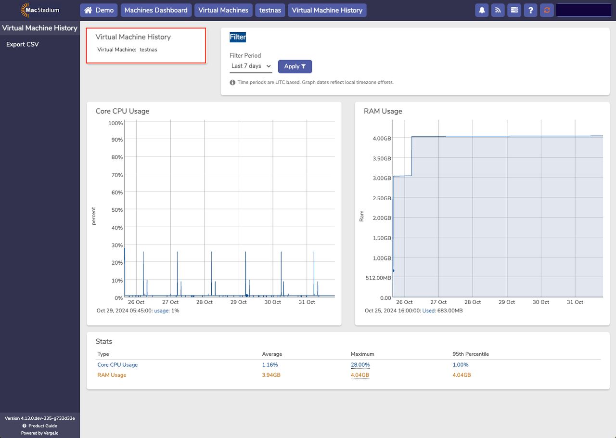
Task: Click the Stats panel heading
Action: coord(104,342)
